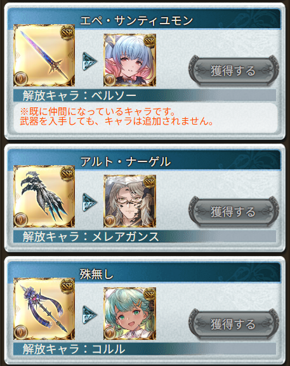Click the 解放キャラ:メレアガンス label
Viewport: 290px width, 366px height.
[91, 236]
